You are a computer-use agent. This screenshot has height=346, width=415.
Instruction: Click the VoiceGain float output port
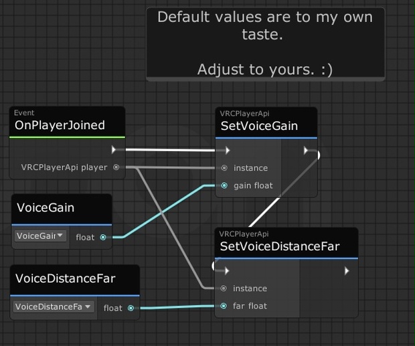pos(103,238)
